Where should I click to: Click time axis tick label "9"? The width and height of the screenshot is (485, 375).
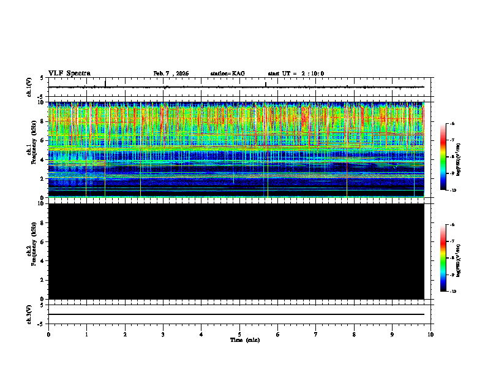coord(392,335)
